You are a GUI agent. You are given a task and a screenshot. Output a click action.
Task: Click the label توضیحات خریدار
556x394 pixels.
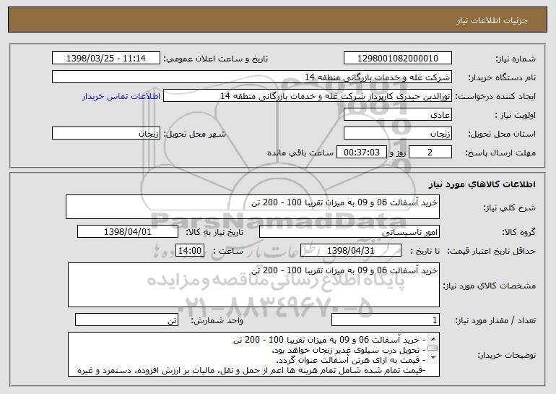(507, 355)
